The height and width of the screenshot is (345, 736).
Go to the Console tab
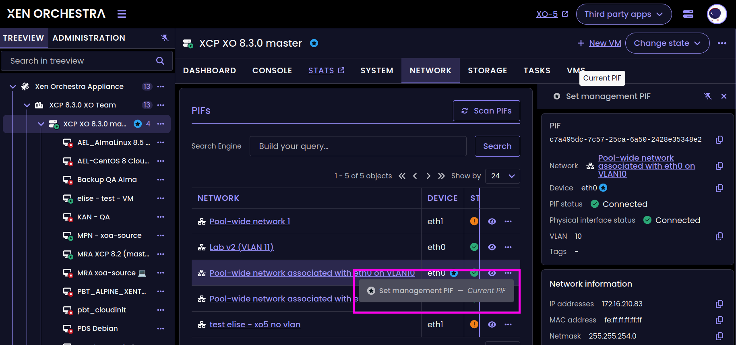[272, 71]
